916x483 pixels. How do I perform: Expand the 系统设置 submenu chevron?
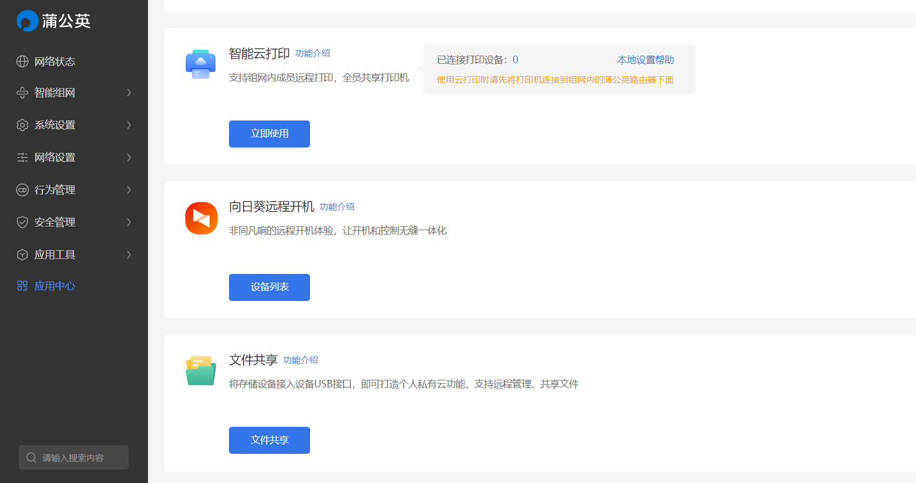[x=129, y=125]
